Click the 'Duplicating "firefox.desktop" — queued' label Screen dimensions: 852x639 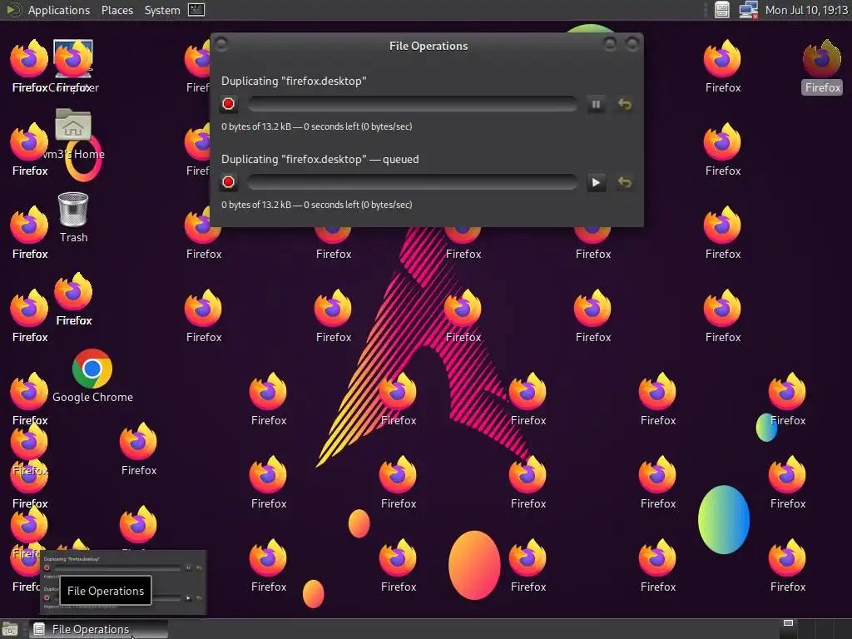[x=320, y=159]
